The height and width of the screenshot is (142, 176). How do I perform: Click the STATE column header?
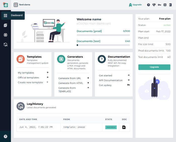point(109,119)
